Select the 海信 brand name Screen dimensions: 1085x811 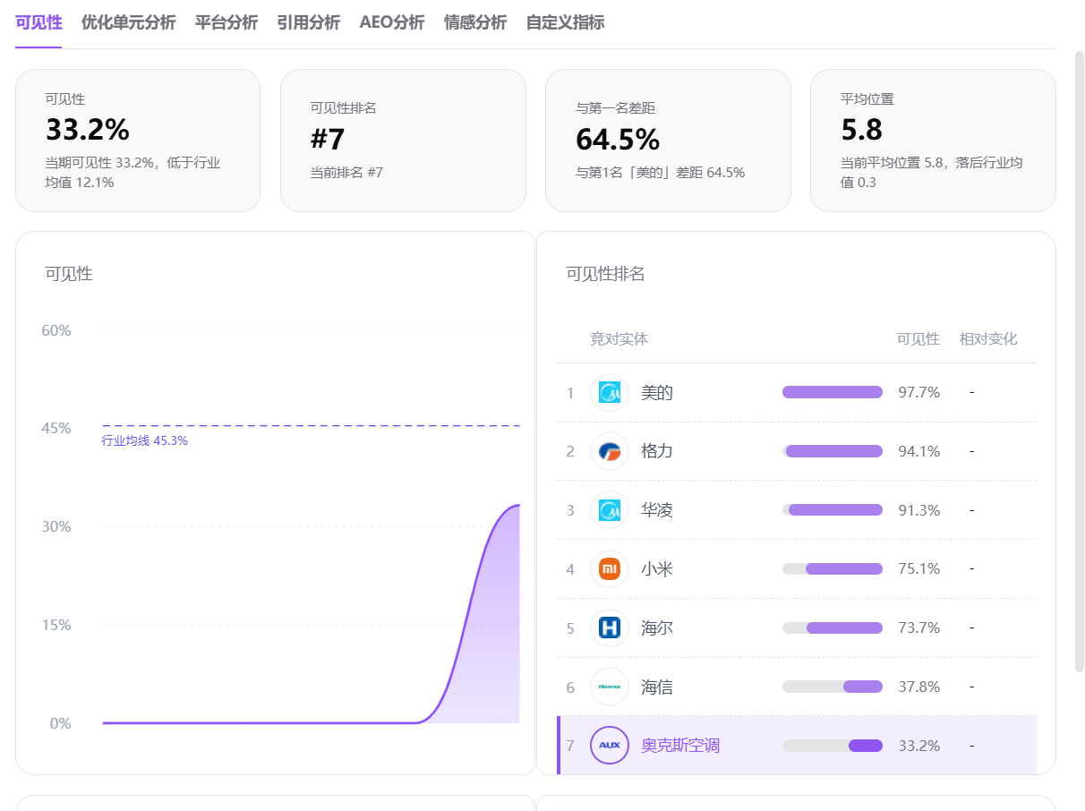(657, 687)
